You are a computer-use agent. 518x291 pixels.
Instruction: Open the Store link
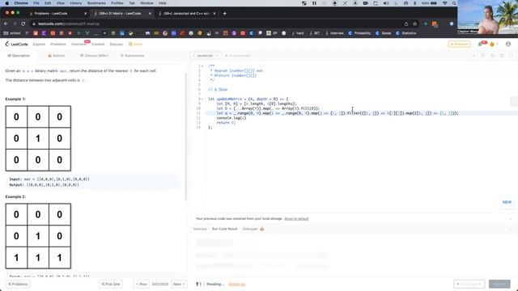coord(136,44)
